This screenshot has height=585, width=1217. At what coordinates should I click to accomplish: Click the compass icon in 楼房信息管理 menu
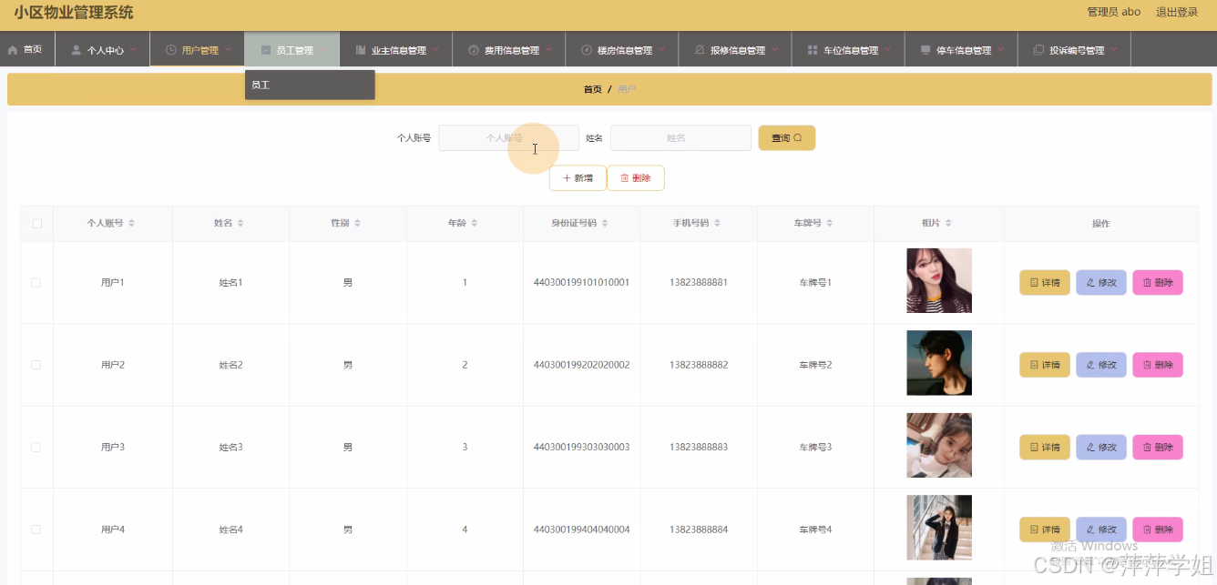(587, 50)
